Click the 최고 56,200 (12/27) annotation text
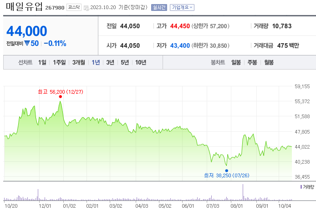The height and width of the screenshot is (215, 316). click(61, 92)
